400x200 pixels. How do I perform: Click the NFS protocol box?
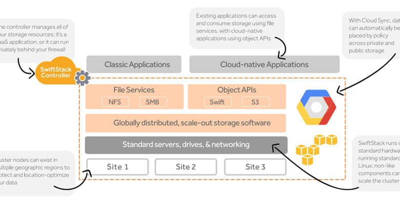[x=115, y=102]
